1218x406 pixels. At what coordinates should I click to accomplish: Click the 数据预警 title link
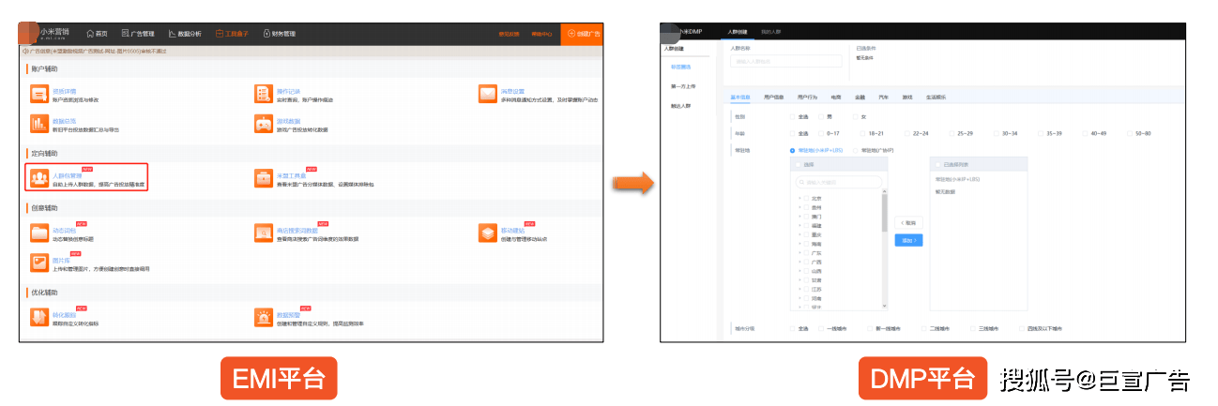pos(287,314)
